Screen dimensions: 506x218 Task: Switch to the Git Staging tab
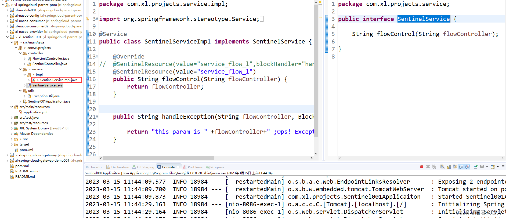pos(143,167)
